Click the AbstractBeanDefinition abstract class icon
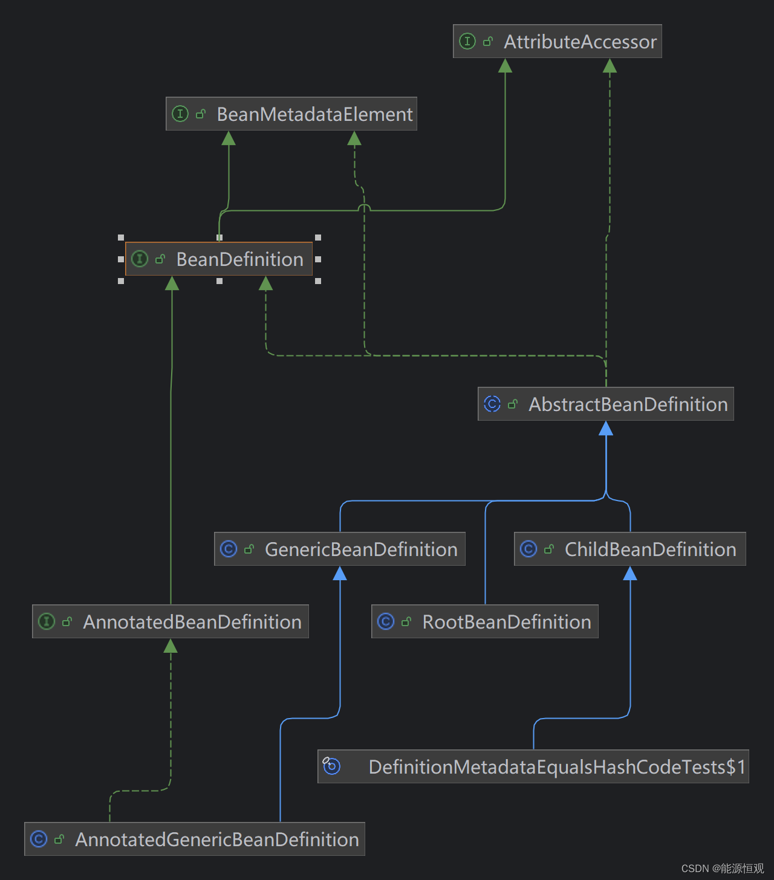The height and width of the screenshot is (880, 774). tap(492, 404)
